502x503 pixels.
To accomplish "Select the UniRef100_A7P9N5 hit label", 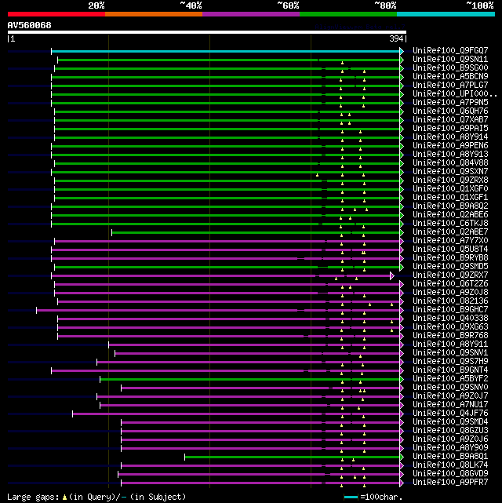I will pyautogui.click(x=450, y=102).
